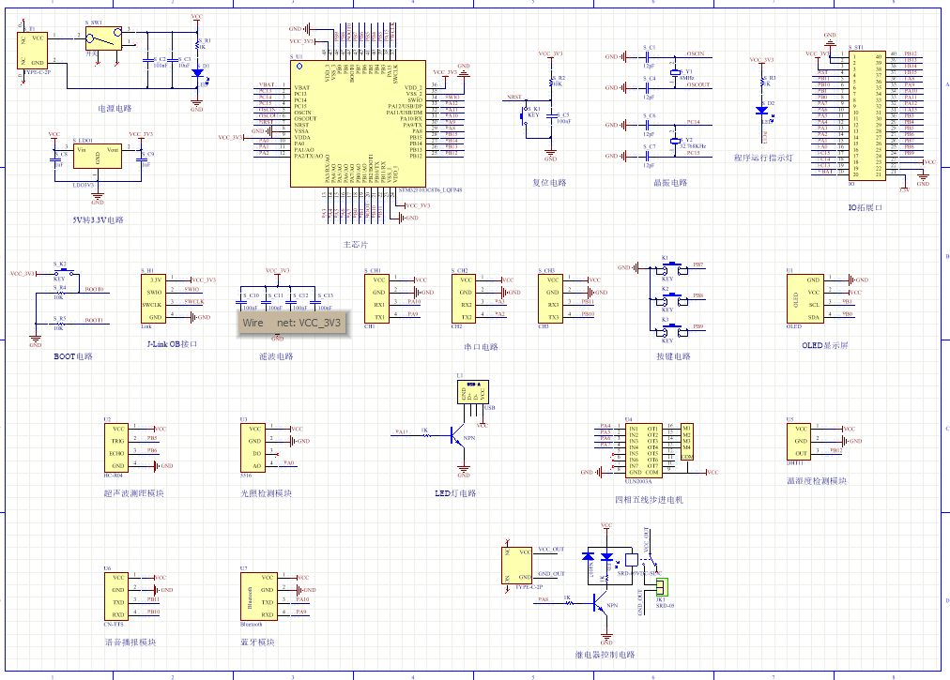
Task: Click the Wire net: VCC_3V3 tooltip
Action: [294, 323]
